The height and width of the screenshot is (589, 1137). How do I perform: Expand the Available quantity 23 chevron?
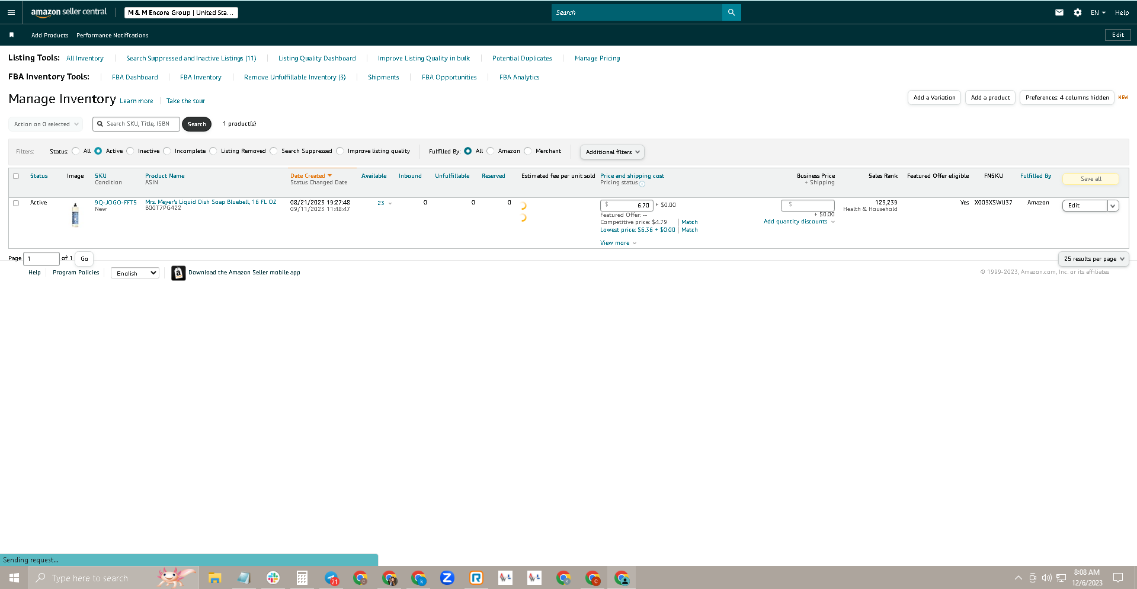(390, 203)
